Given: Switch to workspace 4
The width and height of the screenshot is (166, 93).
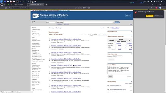Looking at the screenshot, I should pyautogui.click(x=29, y=2).
